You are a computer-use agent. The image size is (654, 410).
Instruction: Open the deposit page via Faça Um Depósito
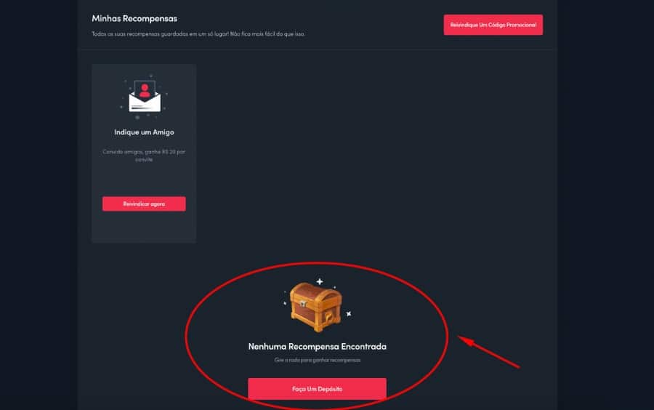(317, 389)
